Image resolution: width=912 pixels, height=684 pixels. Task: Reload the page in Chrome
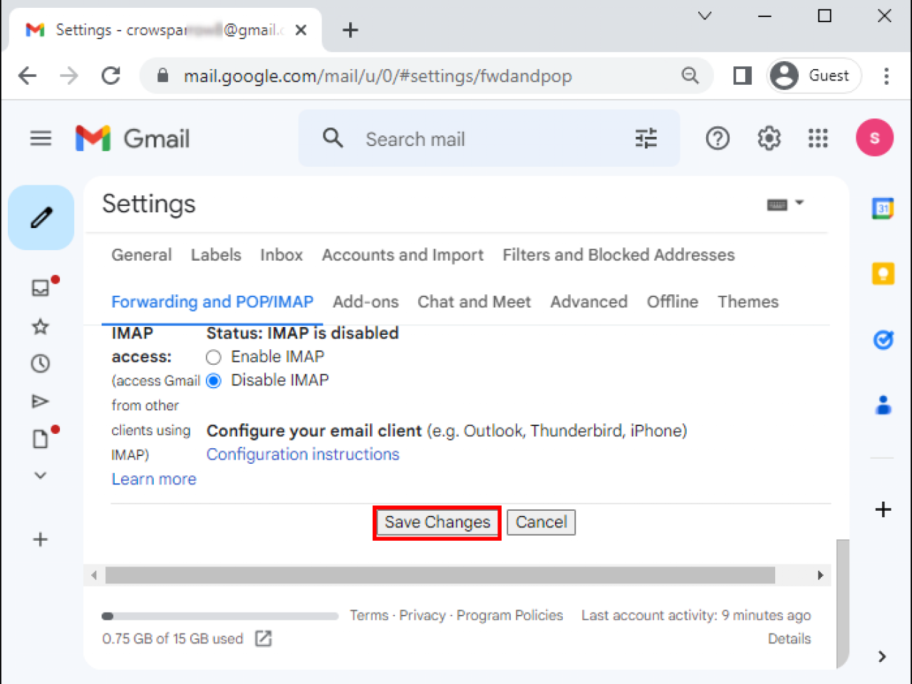click(x=110, y=76)
